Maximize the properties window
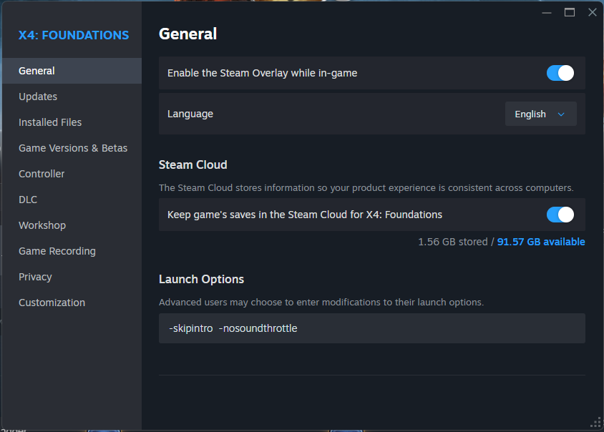This screenshot has height=432, width=604. (570, 13)
